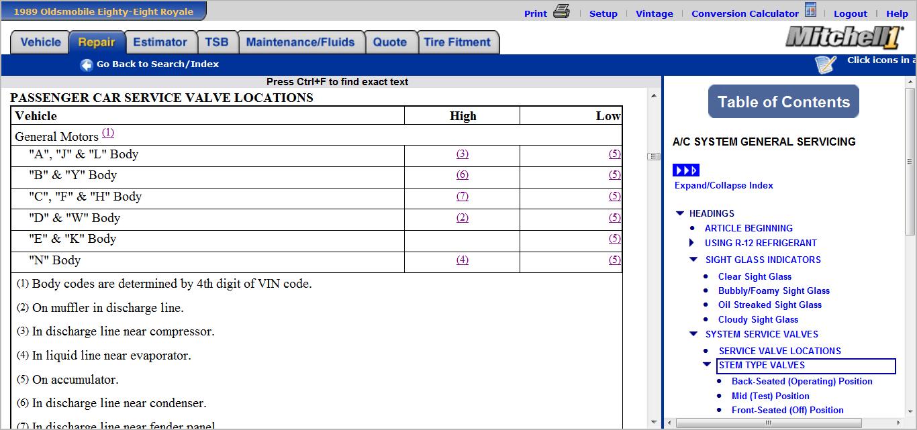Click the PASSENGER CAR SERVICE VALVE LOCATIONS title
This screenshot has width=917, height=430.
click(x=162, y=98)
